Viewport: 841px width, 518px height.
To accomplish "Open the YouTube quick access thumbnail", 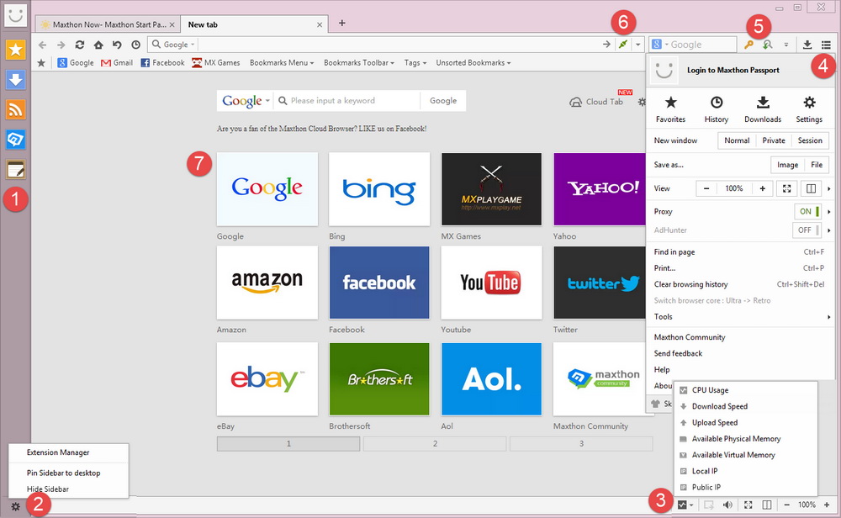I will (x=491, y=283).
